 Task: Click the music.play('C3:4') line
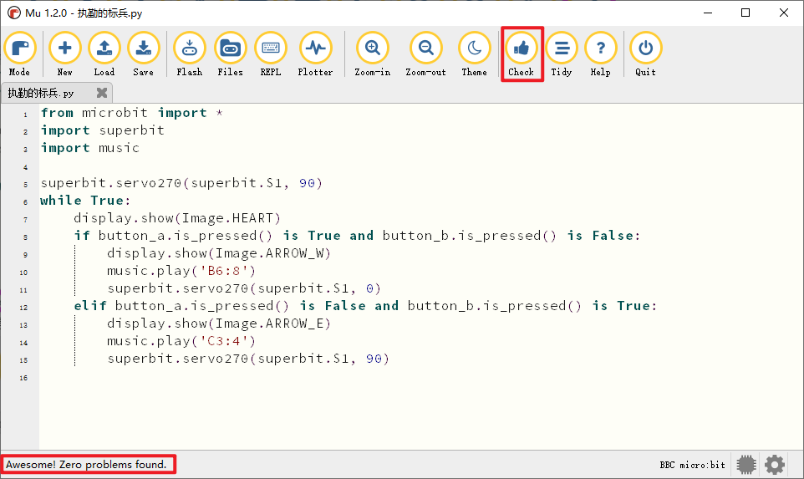[181, 341]
